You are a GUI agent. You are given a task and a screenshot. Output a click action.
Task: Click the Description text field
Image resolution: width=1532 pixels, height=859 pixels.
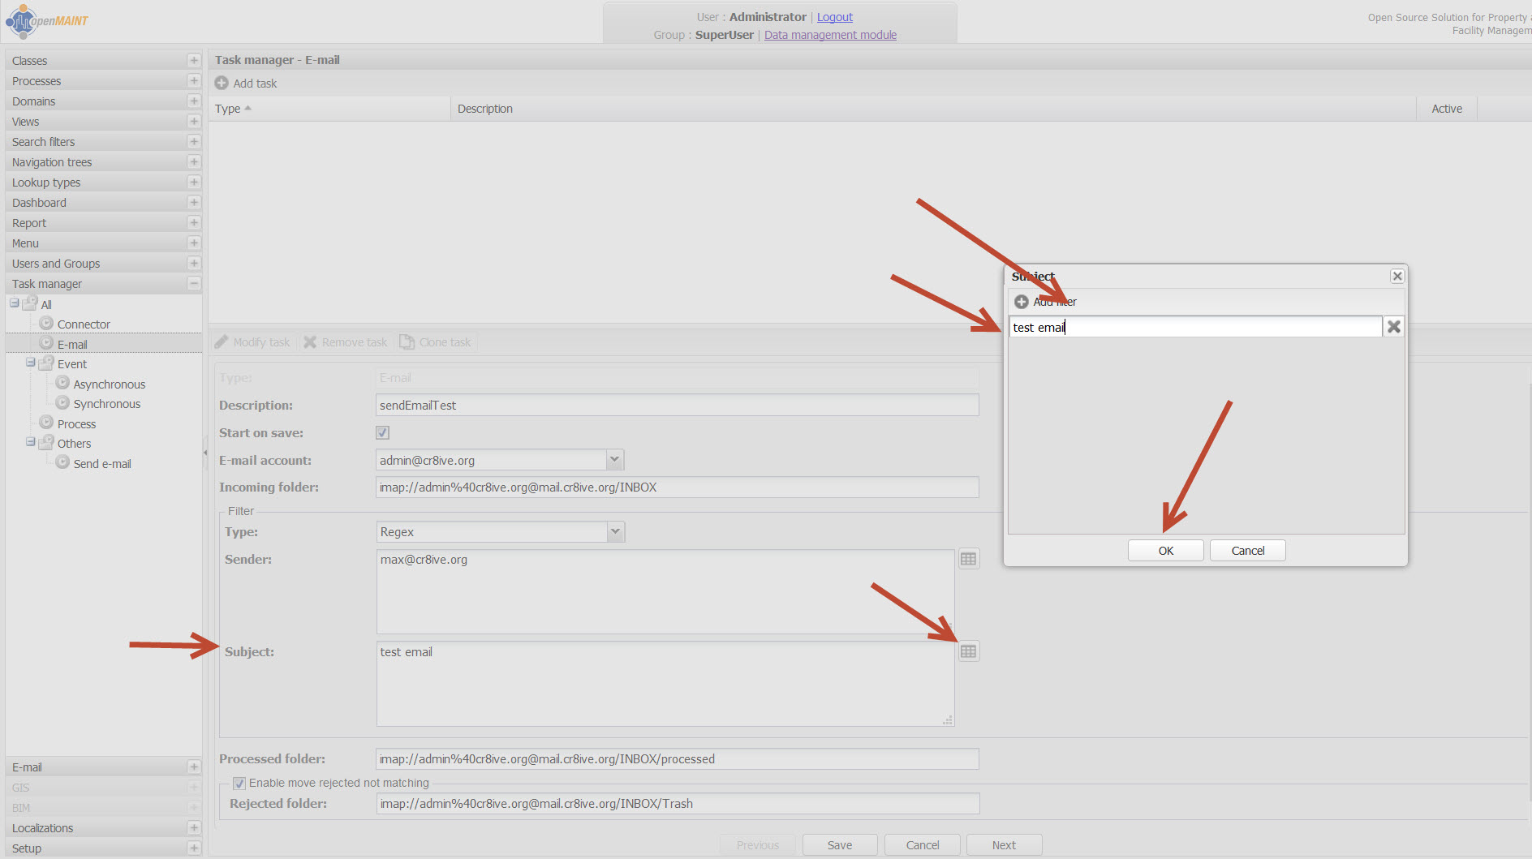(677, 406)
